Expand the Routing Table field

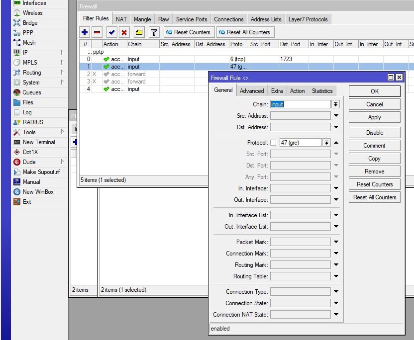336,276
